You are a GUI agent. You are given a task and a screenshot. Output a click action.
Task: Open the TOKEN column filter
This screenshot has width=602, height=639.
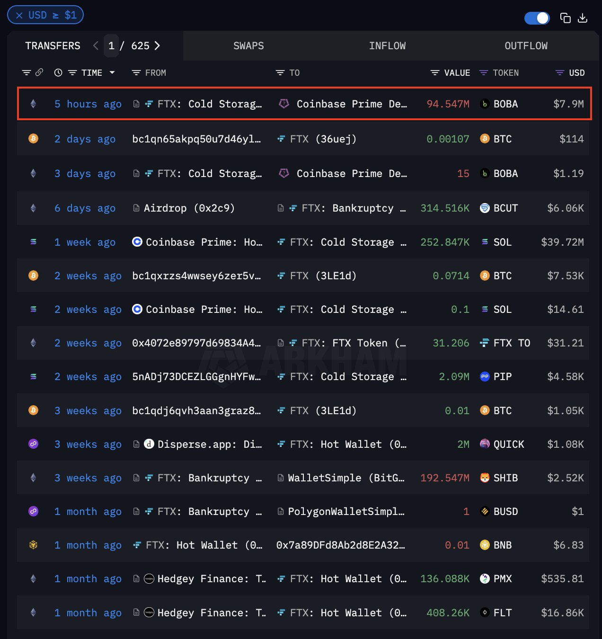(x=484, y=72)
